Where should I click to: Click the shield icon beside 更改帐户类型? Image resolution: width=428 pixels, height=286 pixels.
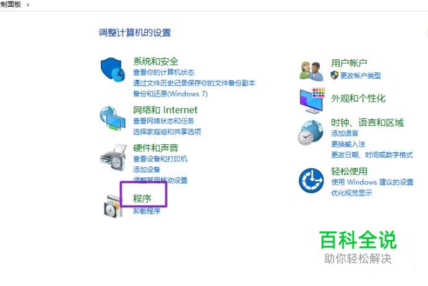tap(335, 75)
